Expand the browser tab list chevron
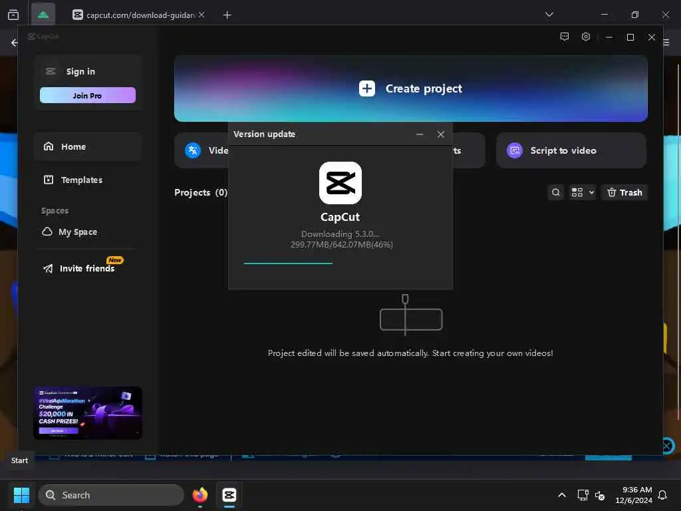 [x=549, y=15]
